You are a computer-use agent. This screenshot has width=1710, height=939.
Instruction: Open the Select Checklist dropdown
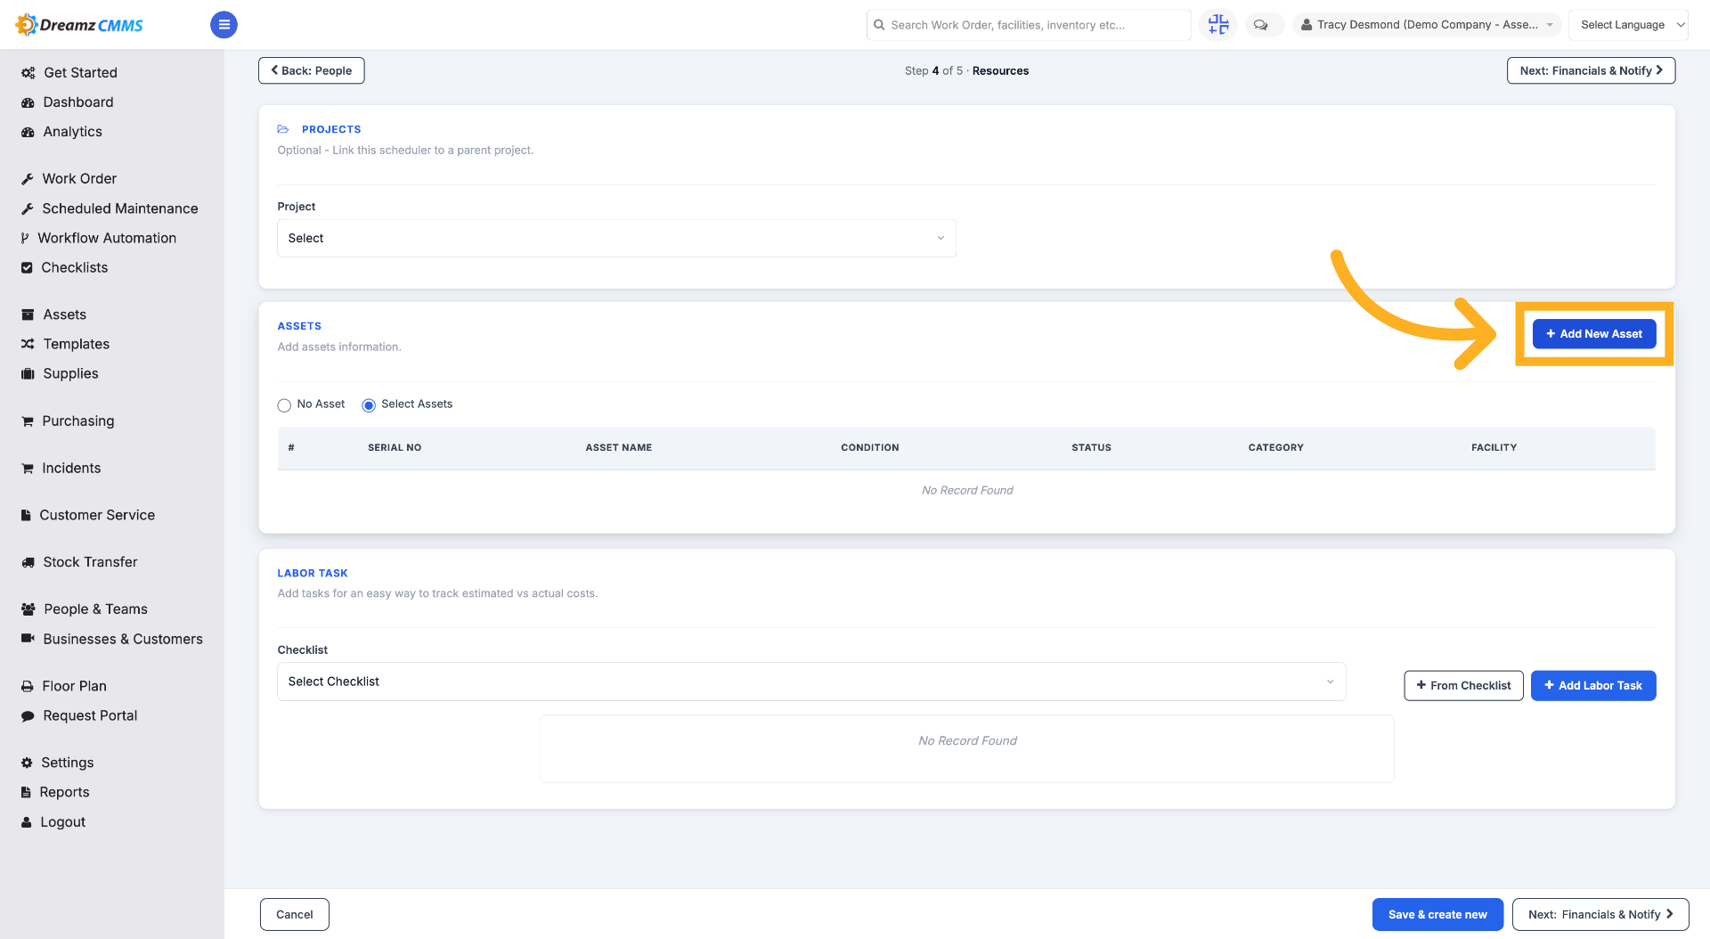(811, 682)
